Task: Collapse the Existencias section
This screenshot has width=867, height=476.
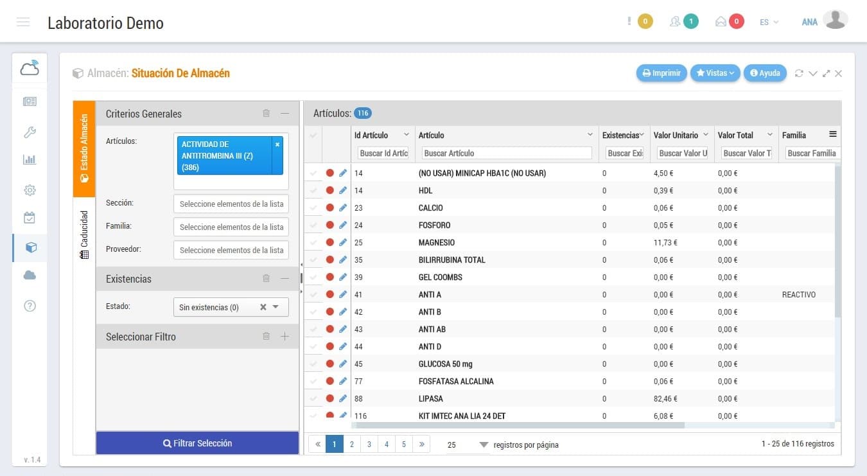Action: point(285,278)
